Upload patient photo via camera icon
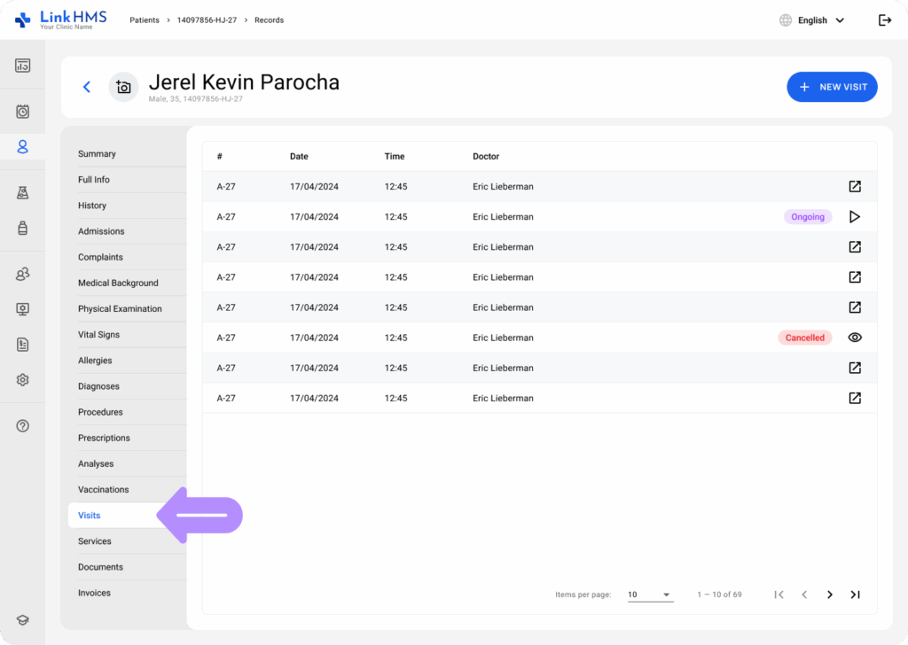The image size is (908, 645). pyautogui.click(x=123, y=87)
